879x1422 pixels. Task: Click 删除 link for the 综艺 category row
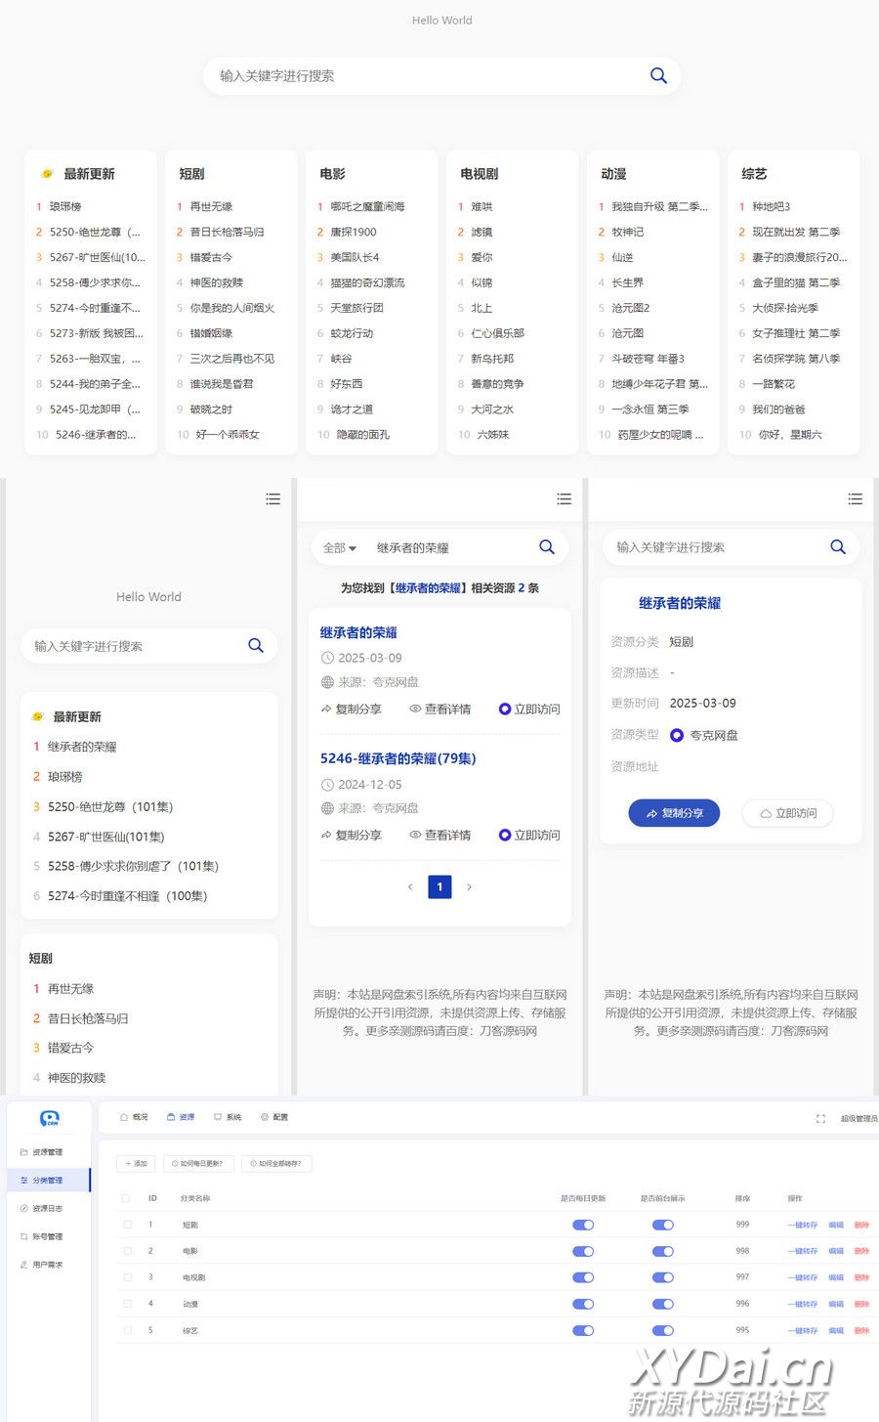tap(861, 1330)
